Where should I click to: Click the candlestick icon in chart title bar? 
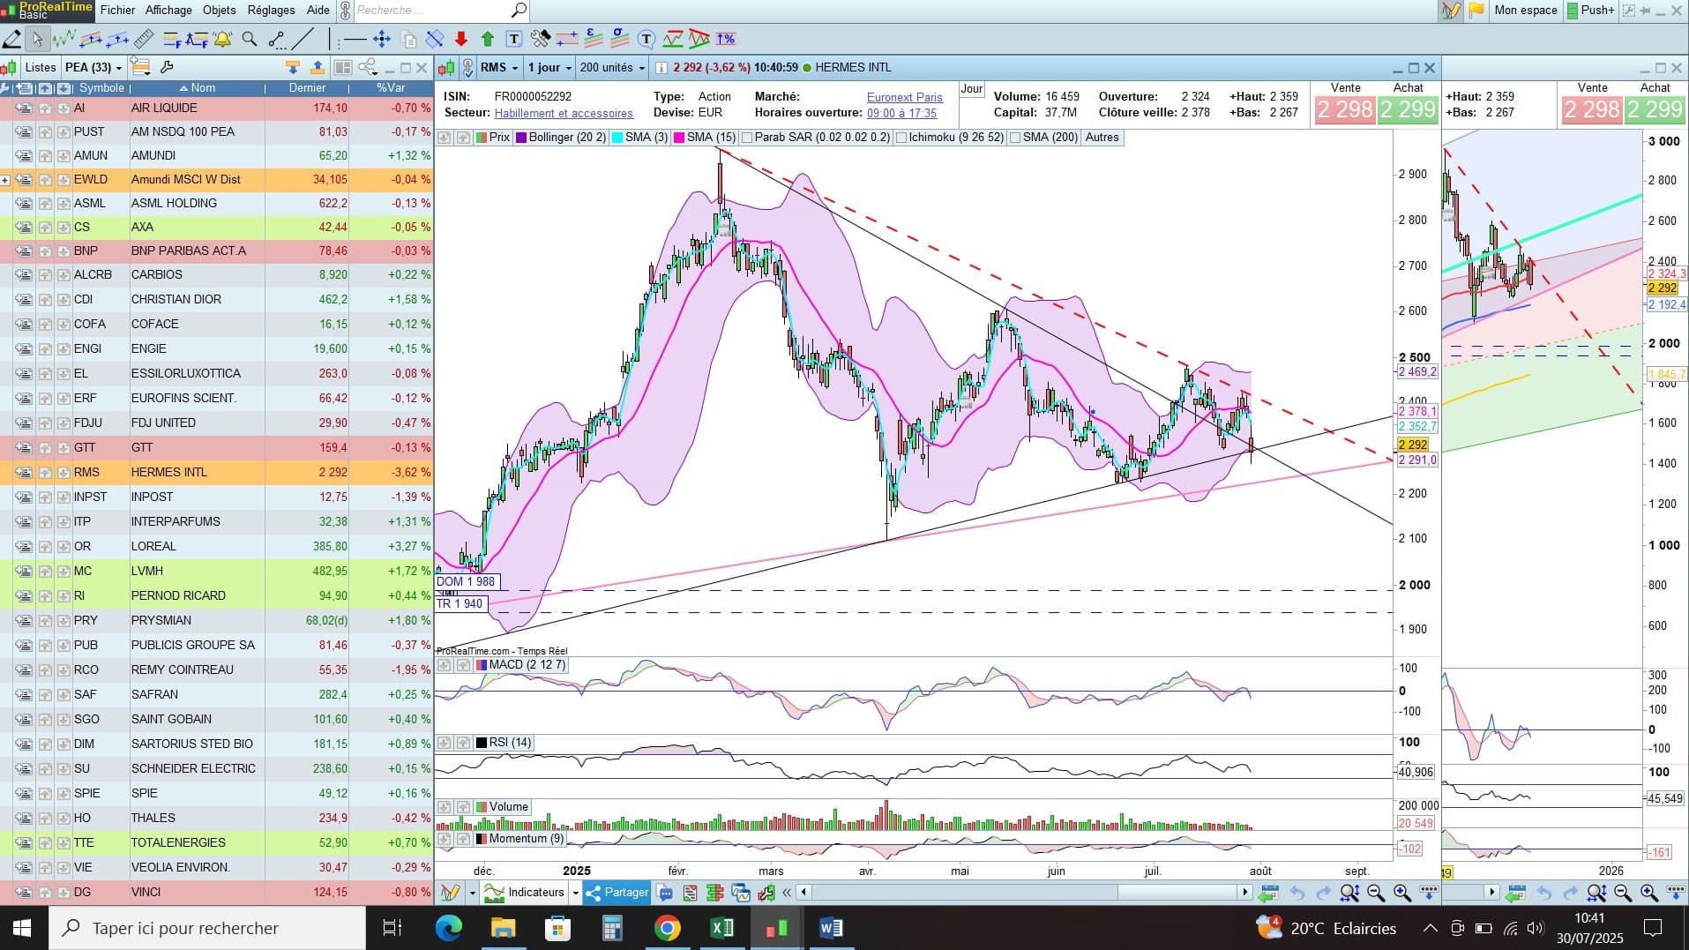pos(447,67)
